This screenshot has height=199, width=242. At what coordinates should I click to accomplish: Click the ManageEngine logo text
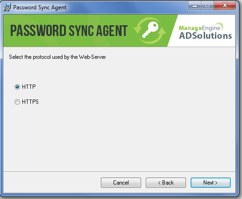pyautogui.click(x=199, y=28)
